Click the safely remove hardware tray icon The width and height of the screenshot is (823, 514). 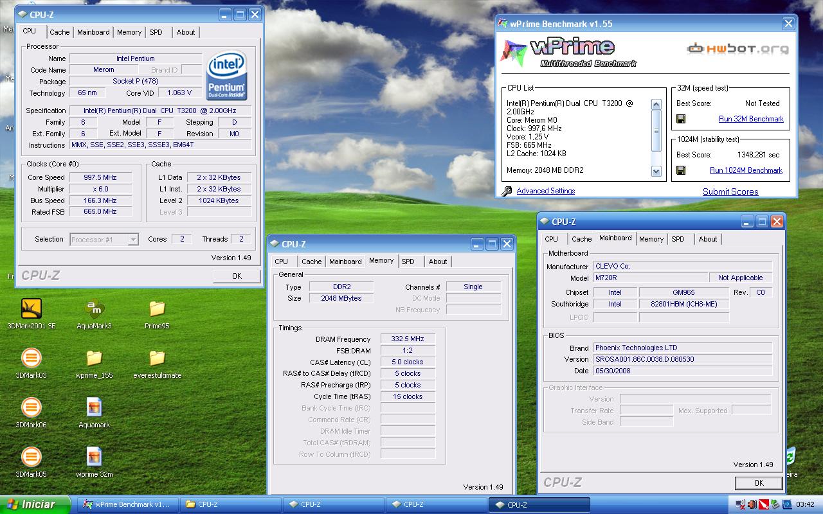coord(775,504)
